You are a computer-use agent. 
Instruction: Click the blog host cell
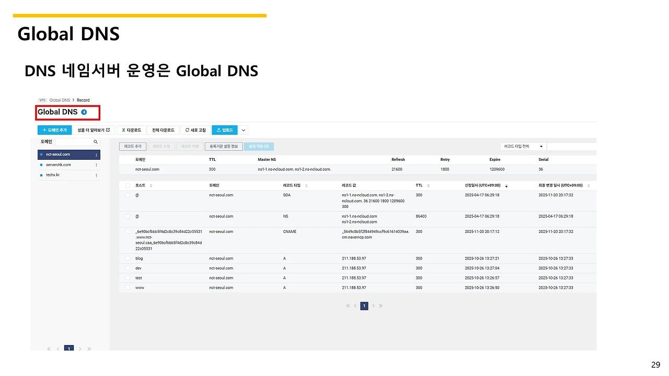click(139, 258)
